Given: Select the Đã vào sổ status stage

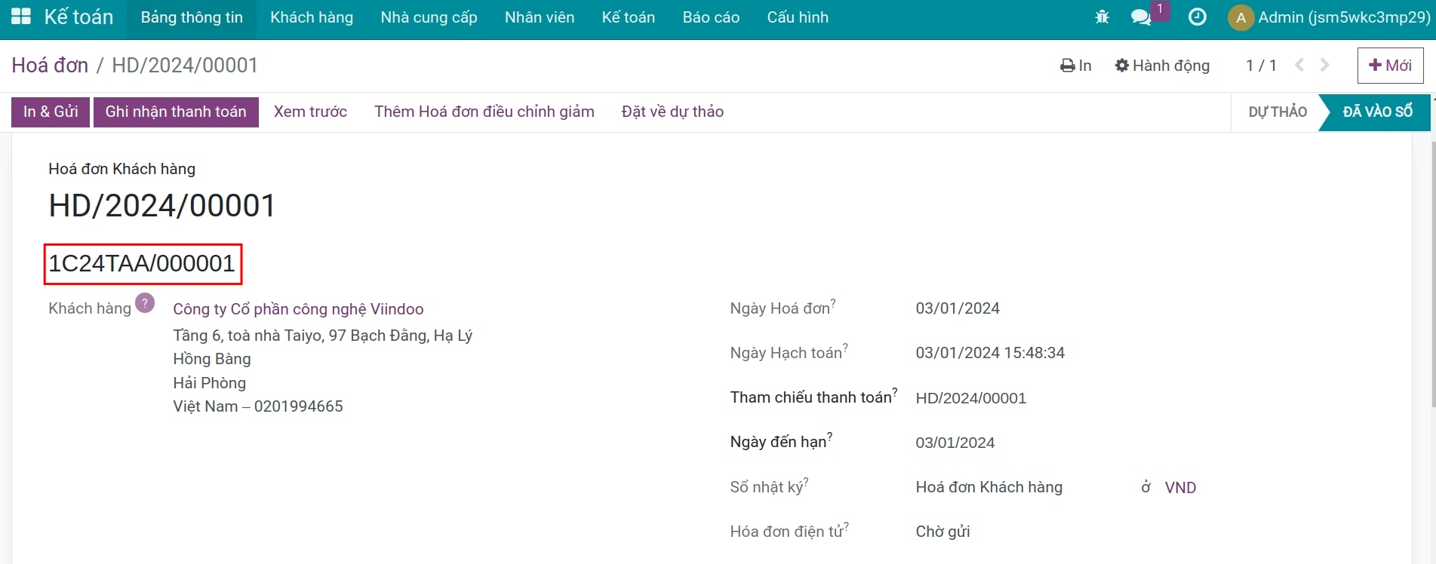Looking at the screenshot, I should (1377, 112).
